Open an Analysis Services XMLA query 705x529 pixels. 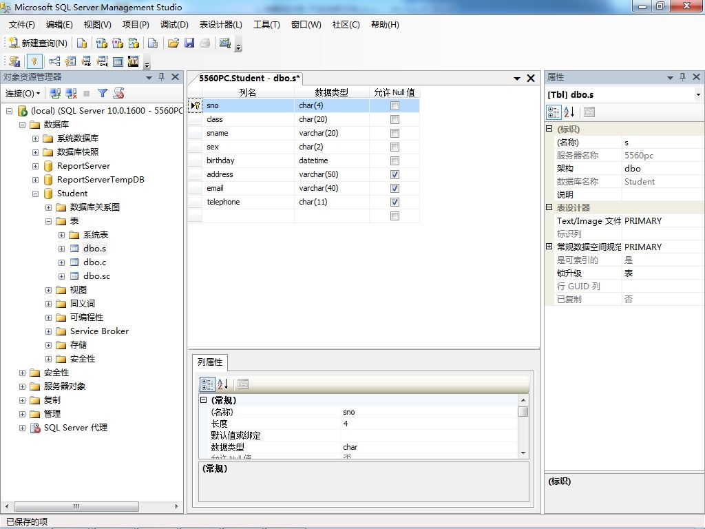[134, 43]
